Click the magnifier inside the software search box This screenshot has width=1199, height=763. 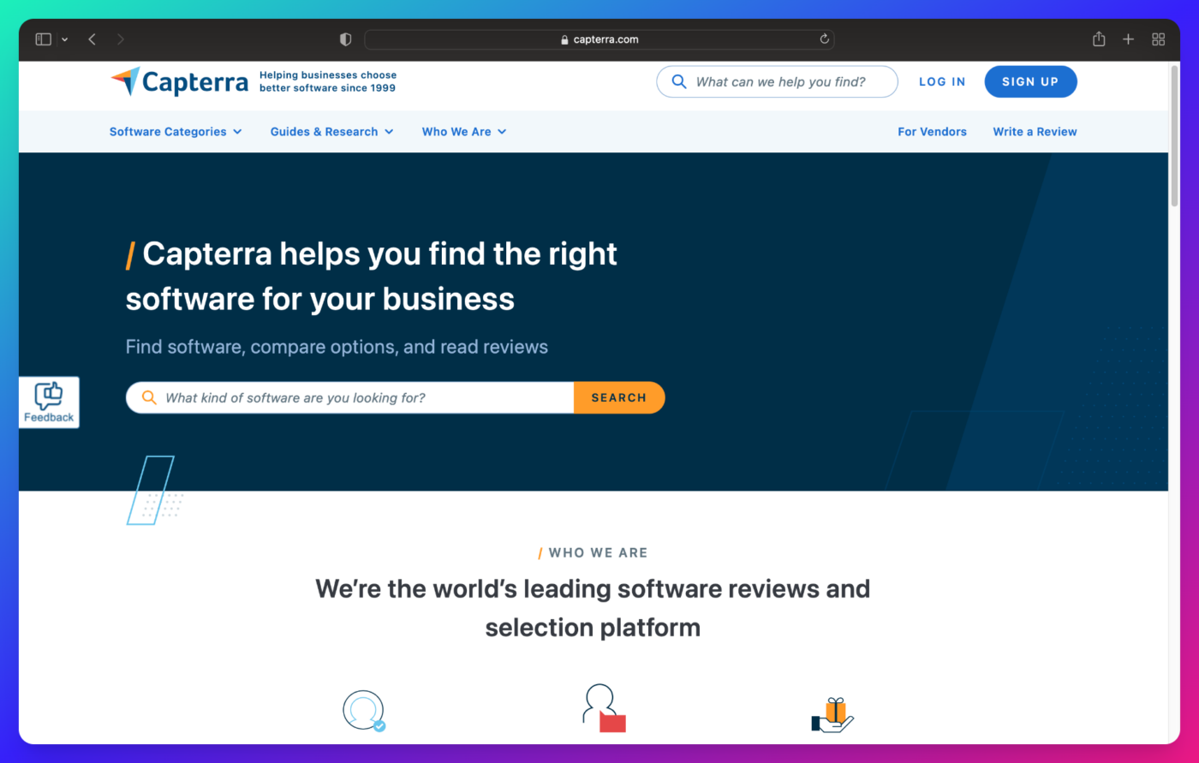pos(149,397)
